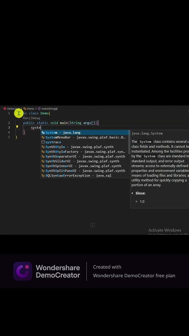
Task: Select SQLSyntaxErrorException suggestion
Action: (85, 175)
